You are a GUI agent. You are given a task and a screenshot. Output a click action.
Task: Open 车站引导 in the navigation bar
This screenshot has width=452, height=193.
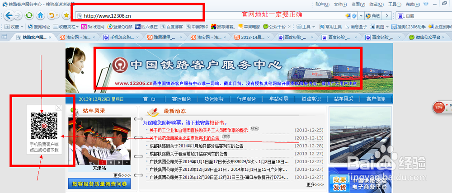pyautogui.click(x=279, y=99)
